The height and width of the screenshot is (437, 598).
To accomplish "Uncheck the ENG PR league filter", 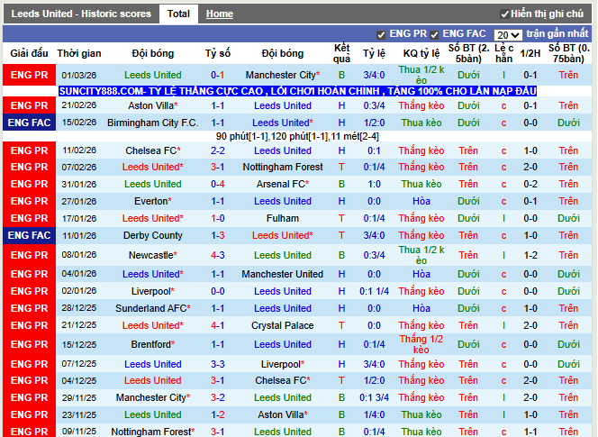I will coord(381,35).
